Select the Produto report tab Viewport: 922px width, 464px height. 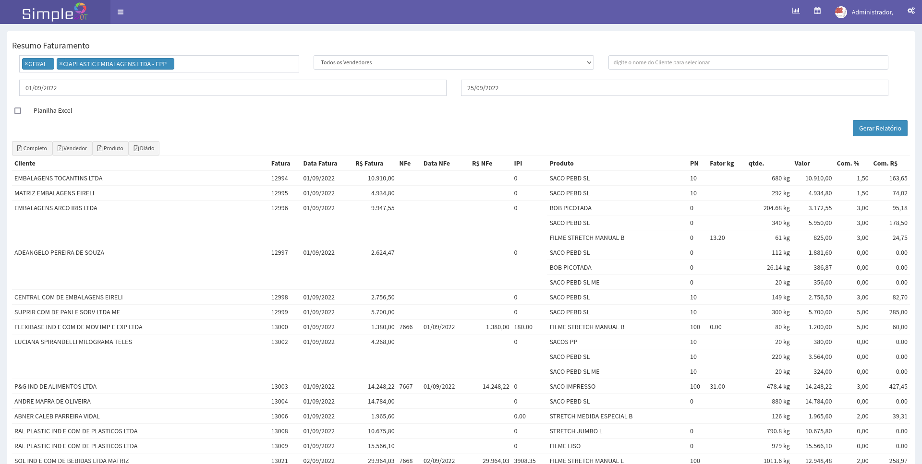click(x=110, y=148)
